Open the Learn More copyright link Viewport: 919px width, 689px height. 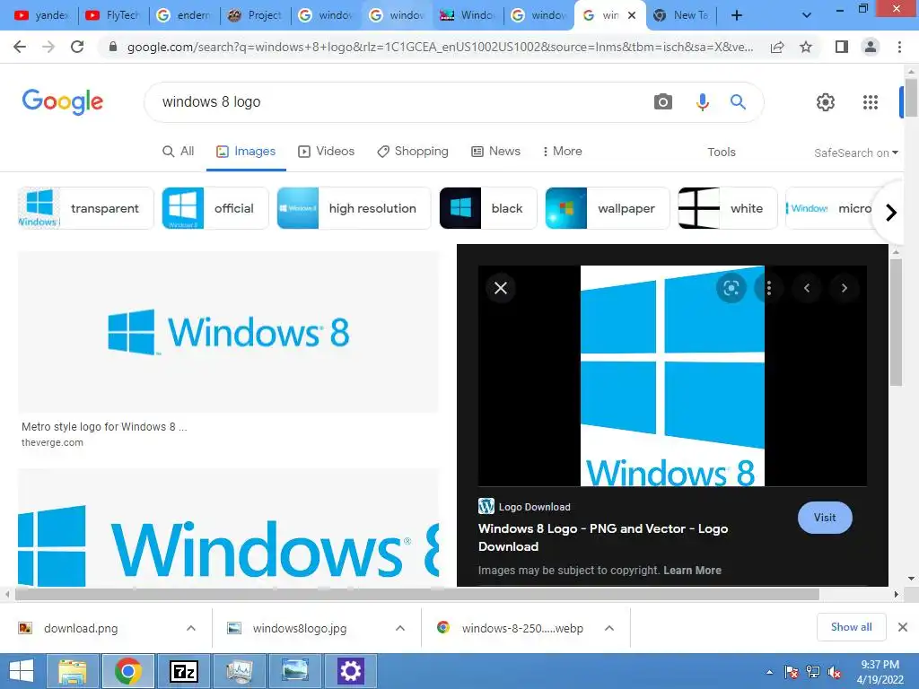tap(692, 570)
